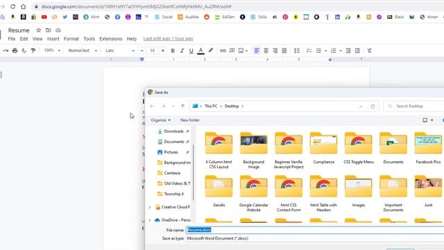Viewport: 444px width, 250px height.
Task: Increase the indent
Action: 357,51
